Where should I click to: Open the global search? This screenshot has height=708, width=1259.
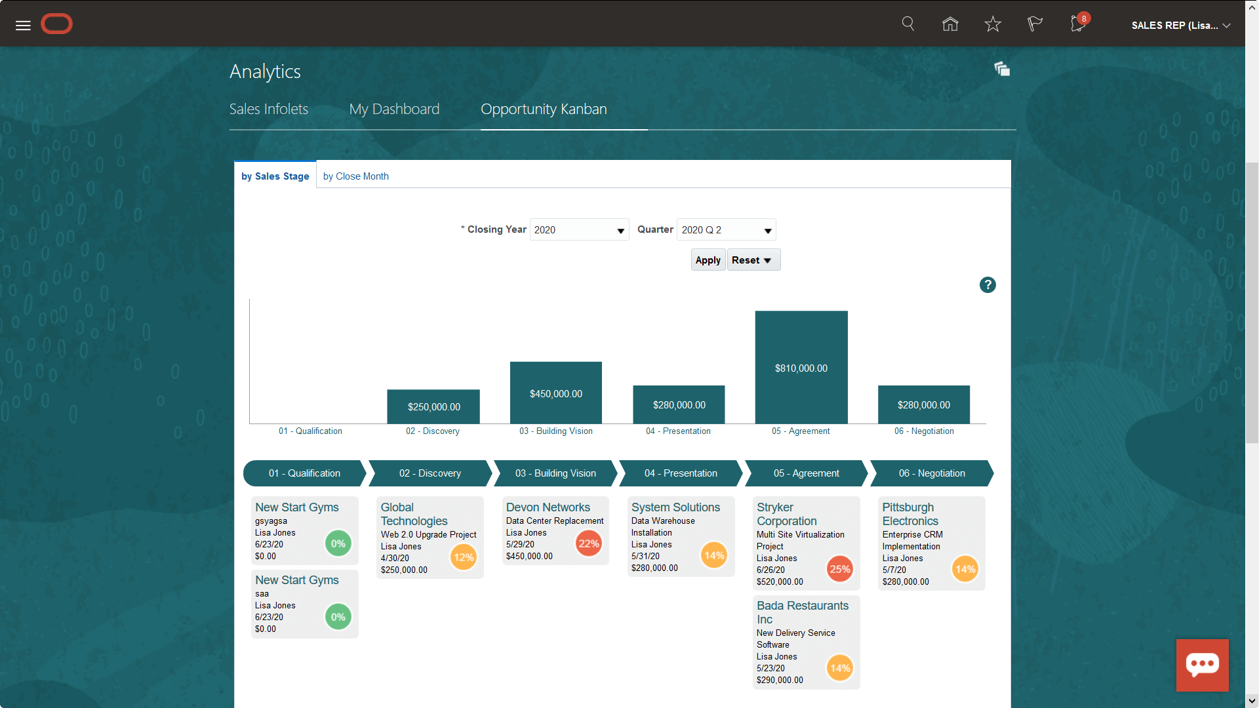pos(908,24)
